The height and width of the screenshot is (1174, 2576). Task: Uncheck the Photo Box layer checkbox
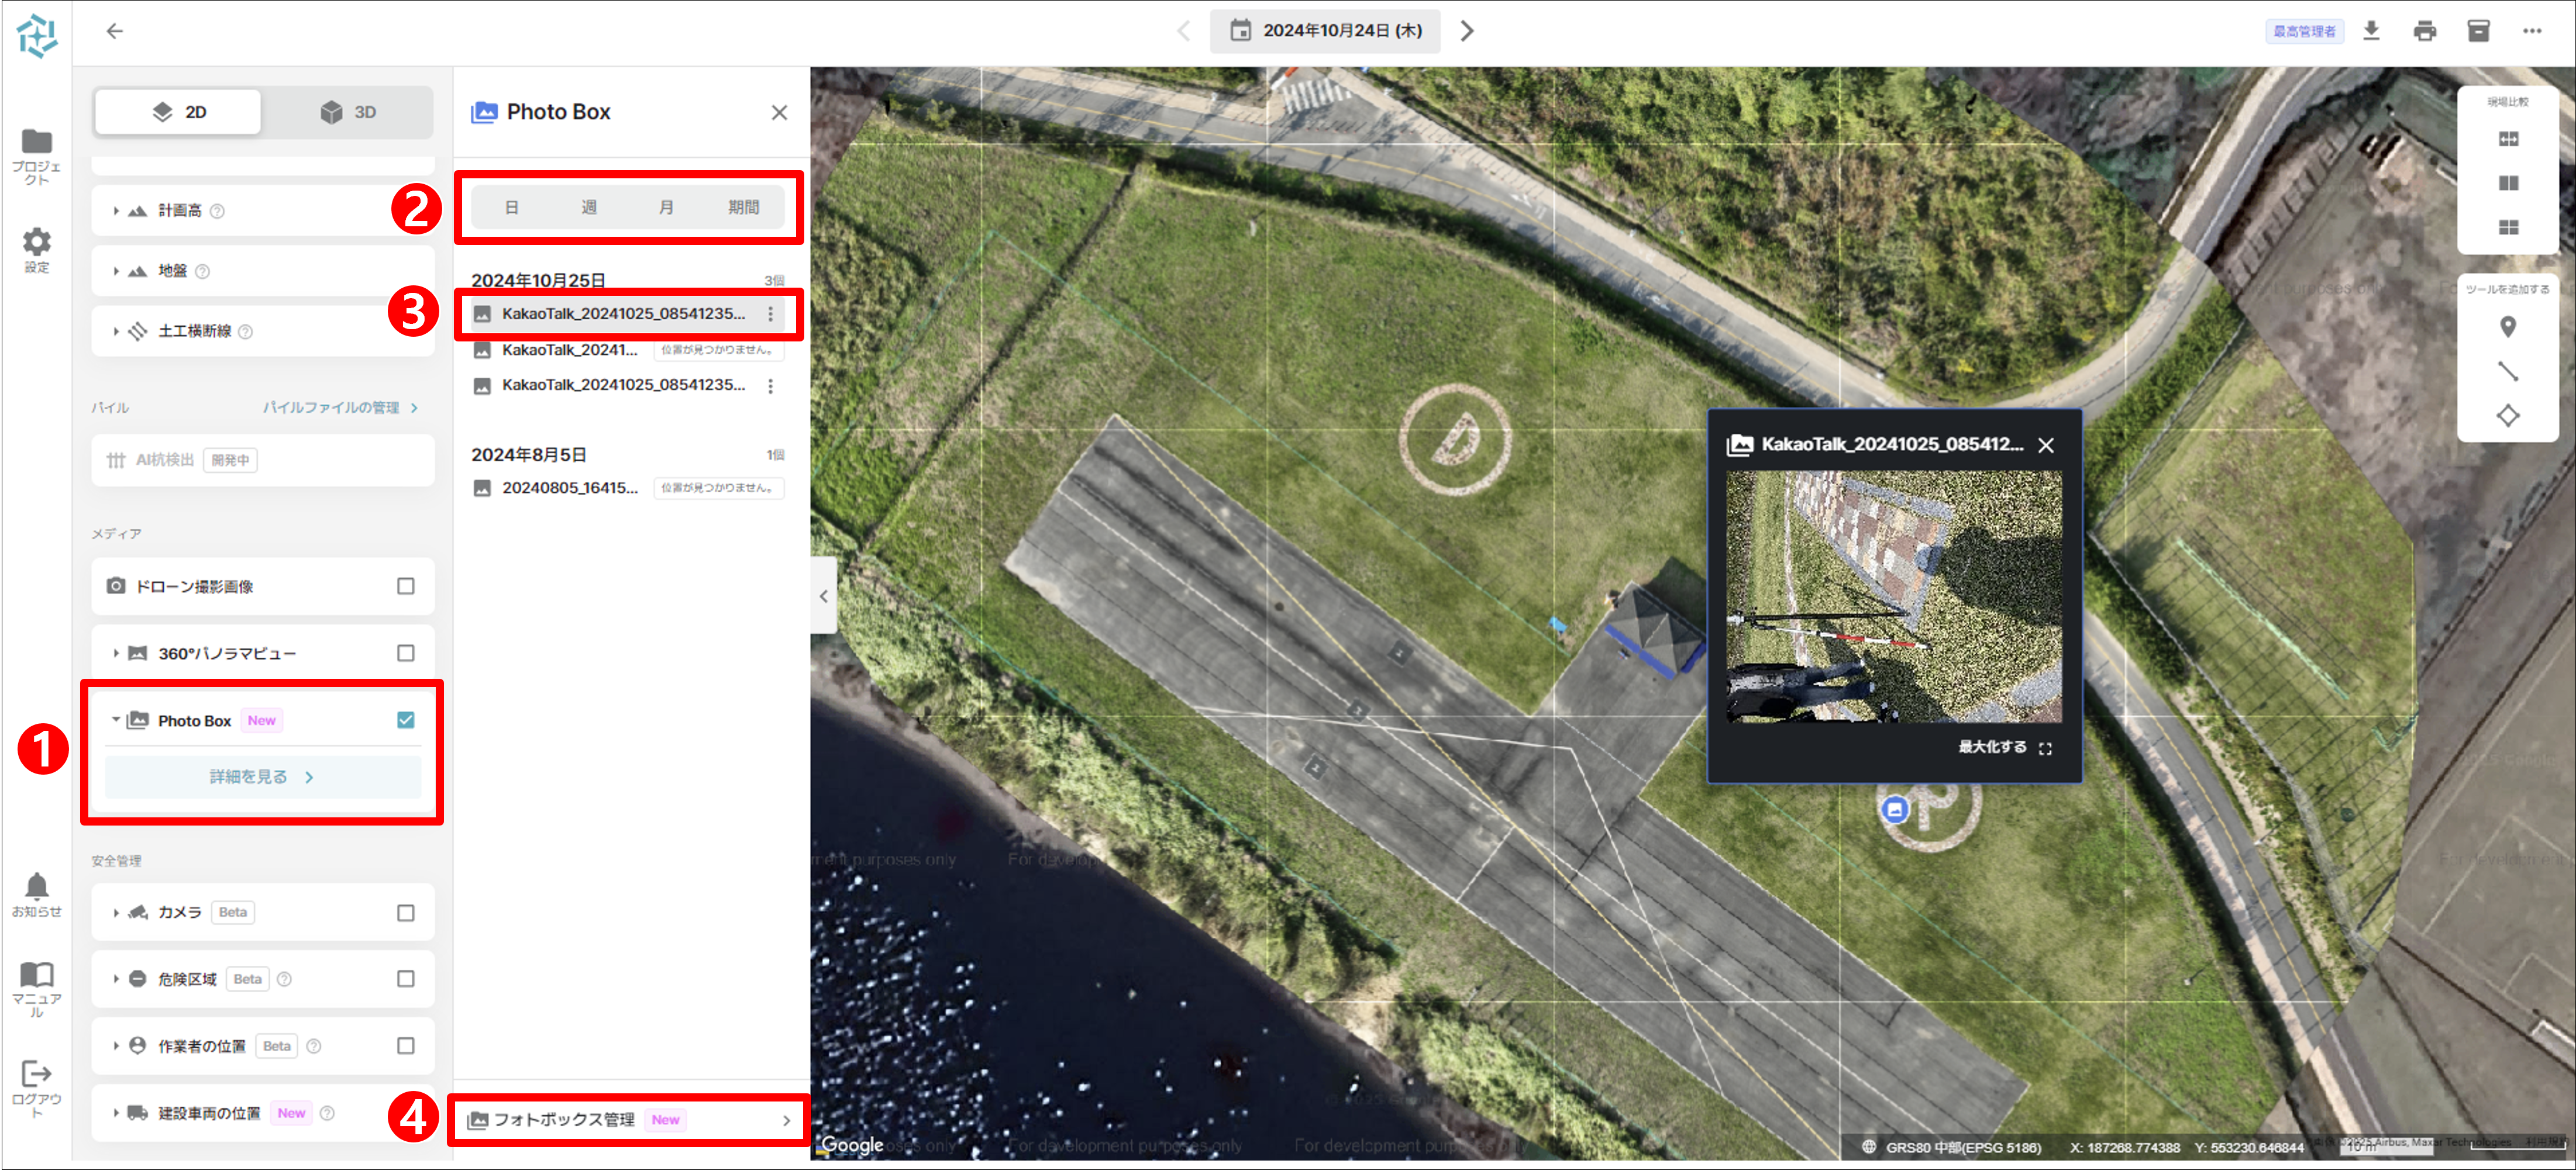point(405,720)
